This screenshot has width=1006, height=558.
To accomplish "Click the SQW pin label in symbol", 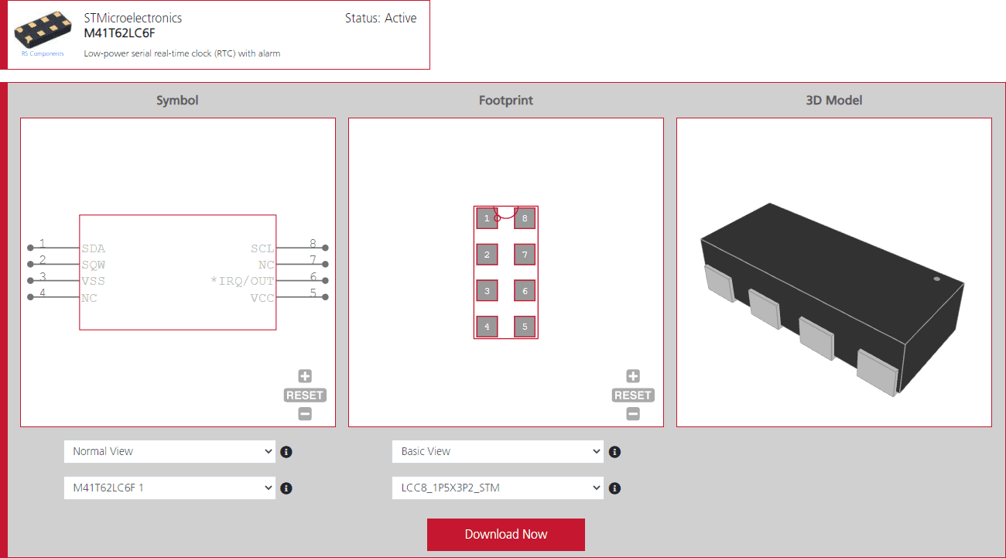I will [x=94, y=265].
